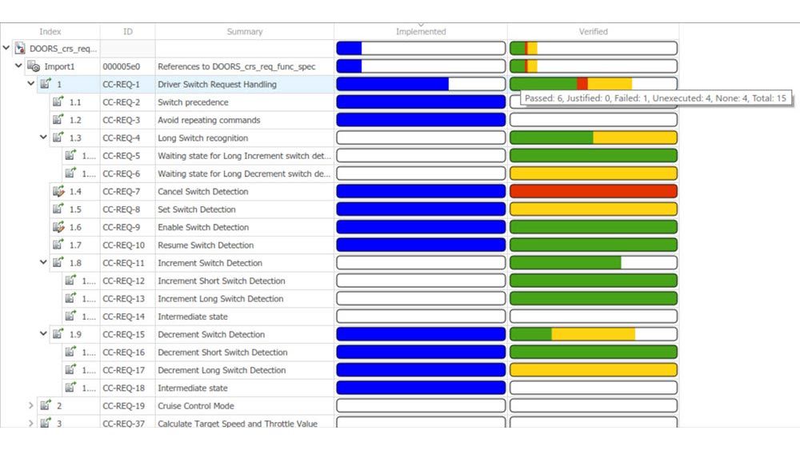Image resolution: width=800 pixels, height=450 pixels.
Task: Sort by the Implemented column header
Action: point(421,32)
